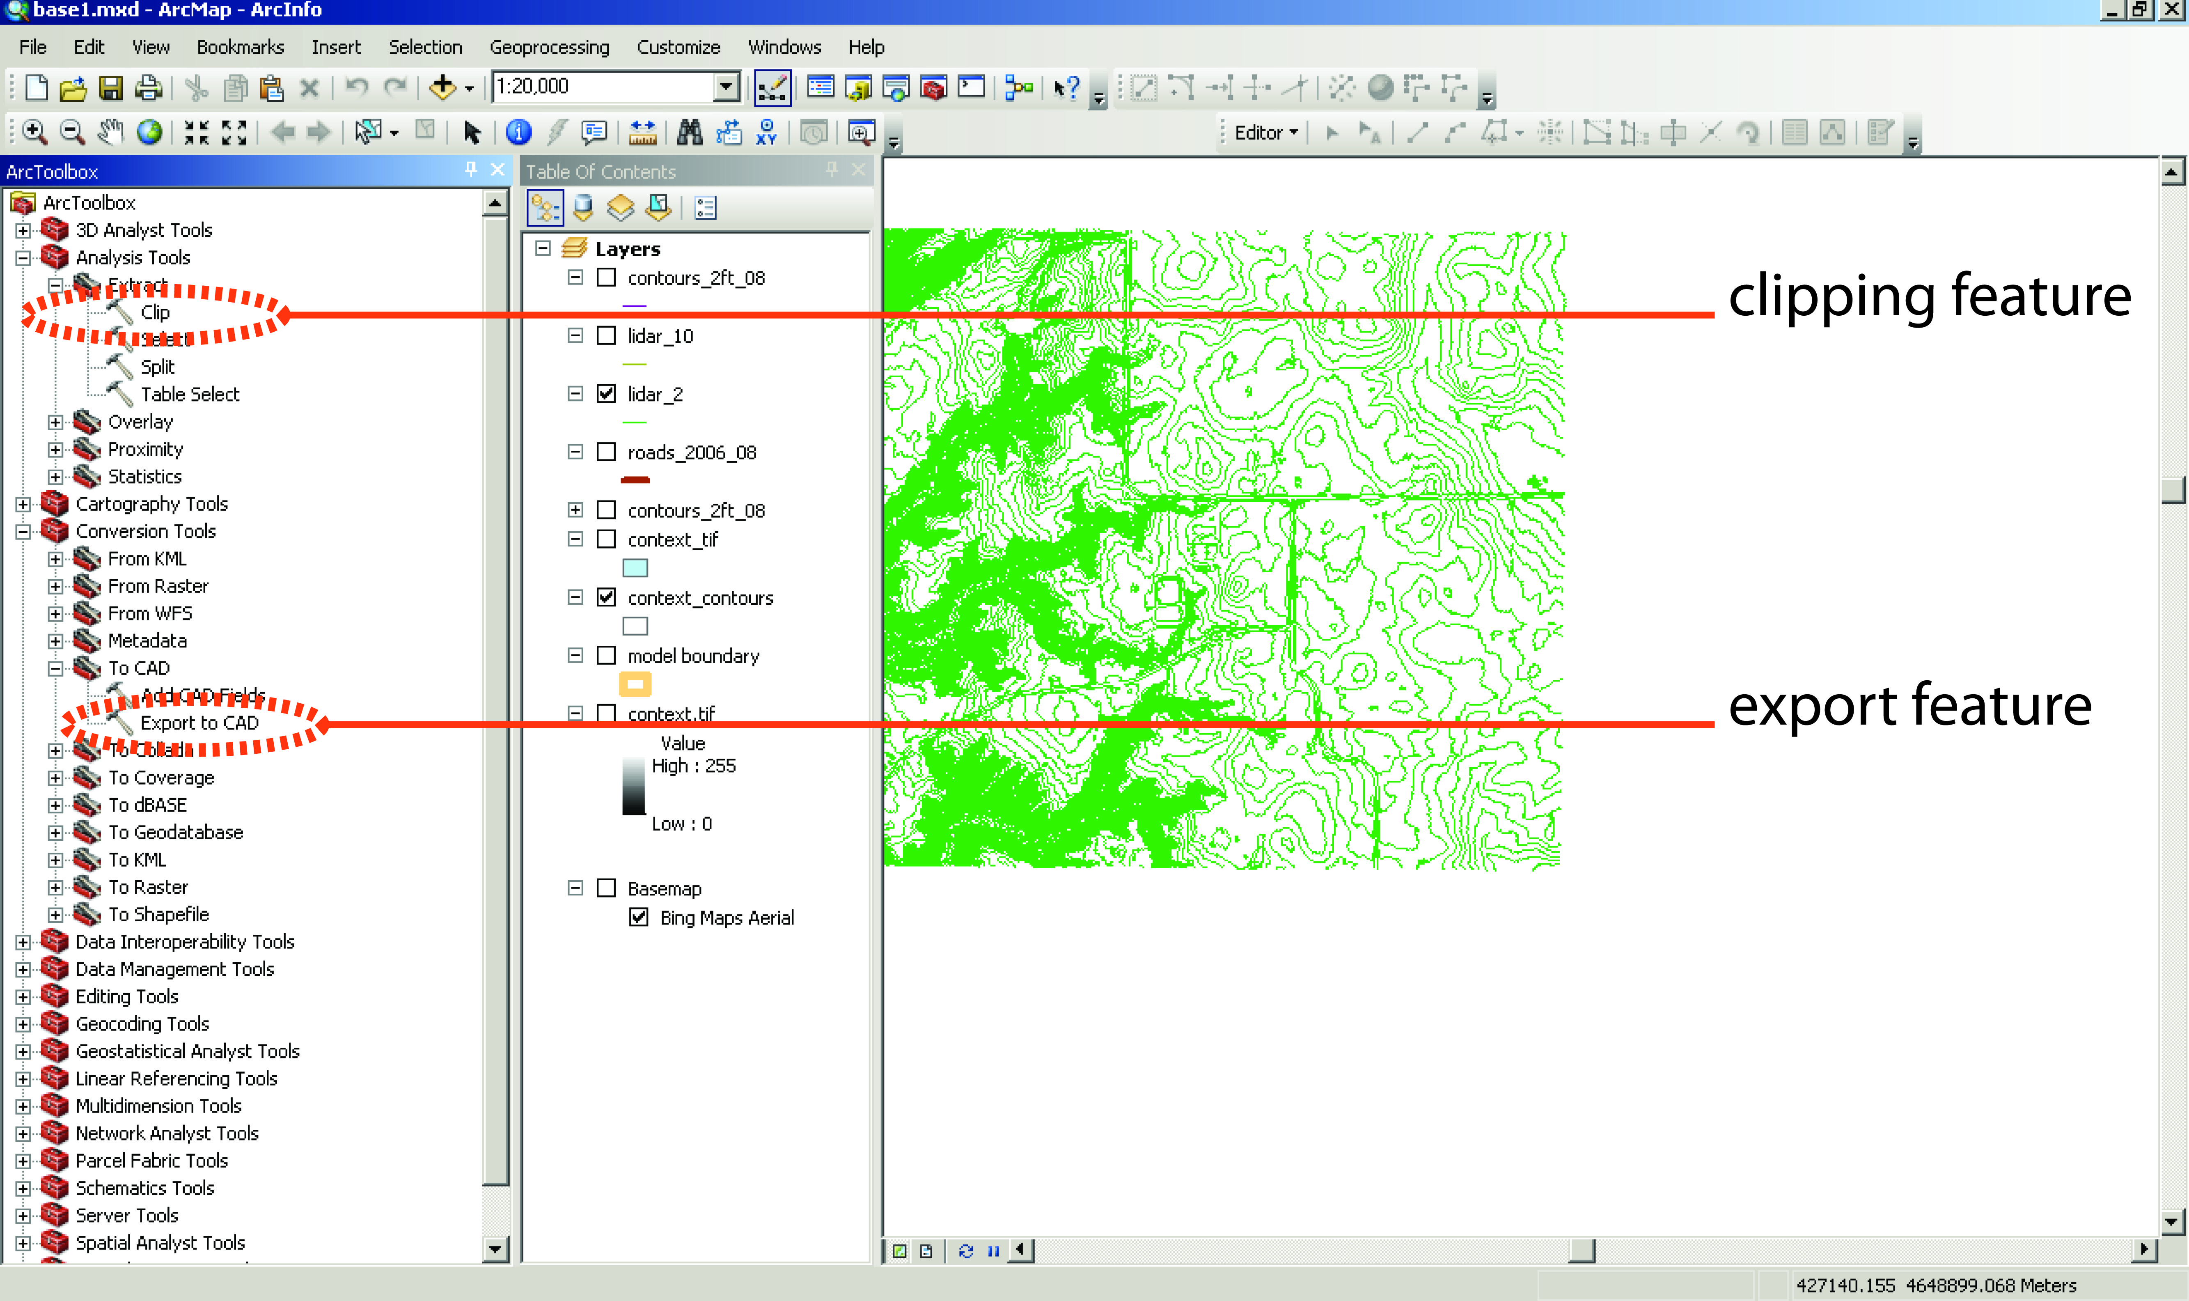Select the Select Elements arrow tool
Image resolution: width=2189 pixels, height=1301 pixels.
tap(472, 132)
